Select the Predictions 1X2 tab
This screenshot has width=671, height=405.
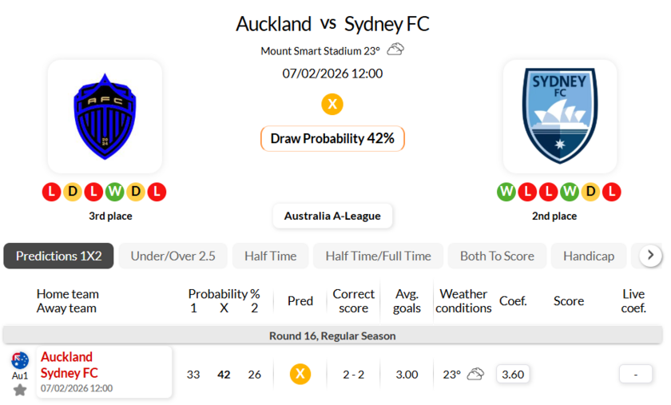59,256
